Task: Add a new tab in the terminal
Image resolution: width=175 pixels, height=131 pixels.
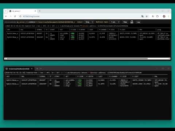Action: pyautogui.click(x=37, y=69)
